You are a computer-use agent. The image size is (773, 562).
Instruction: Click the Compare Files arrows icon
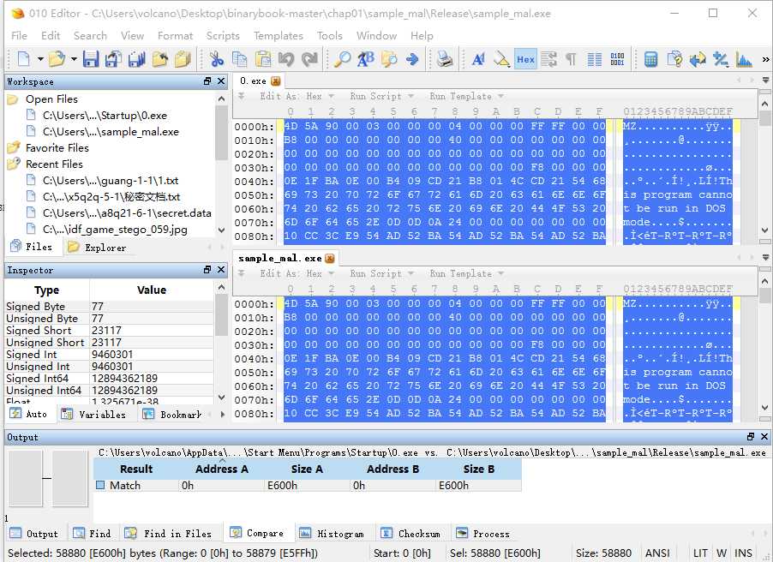tap(698, 60)
